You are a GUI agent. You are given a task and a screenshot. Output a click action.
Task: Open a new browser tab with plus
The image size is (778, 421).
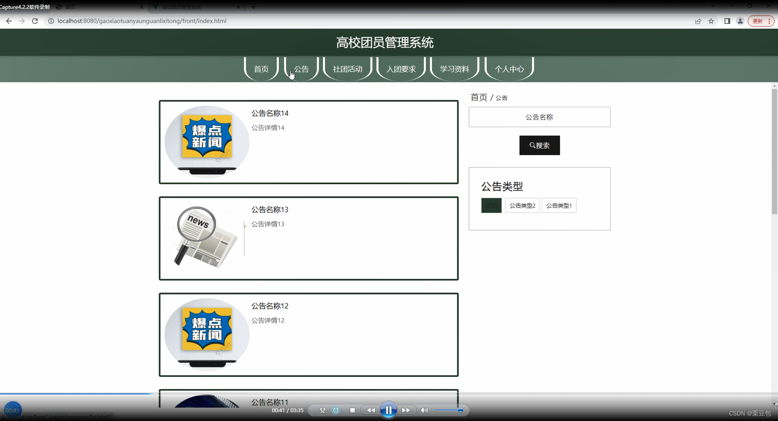click(253, 7)
